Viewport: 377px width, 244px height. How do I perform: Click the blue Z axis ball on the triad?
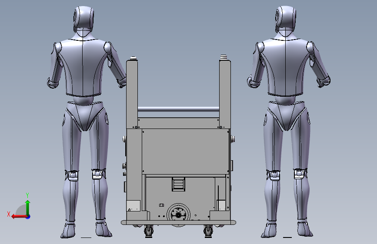click(28, 217)
